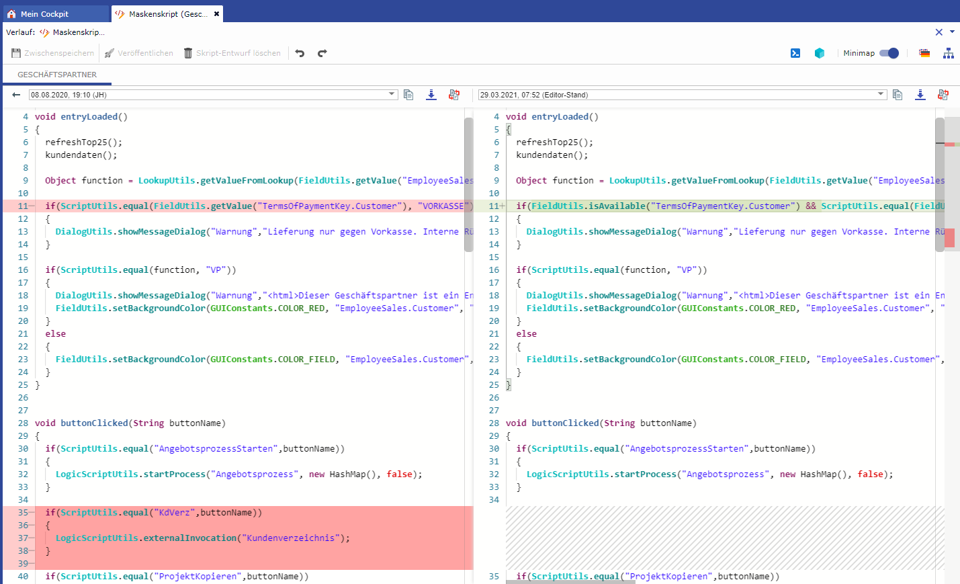The height and width of the screenshot is (584, 960).
Task: Click the left version's copy icon
Action: point(408,95)
